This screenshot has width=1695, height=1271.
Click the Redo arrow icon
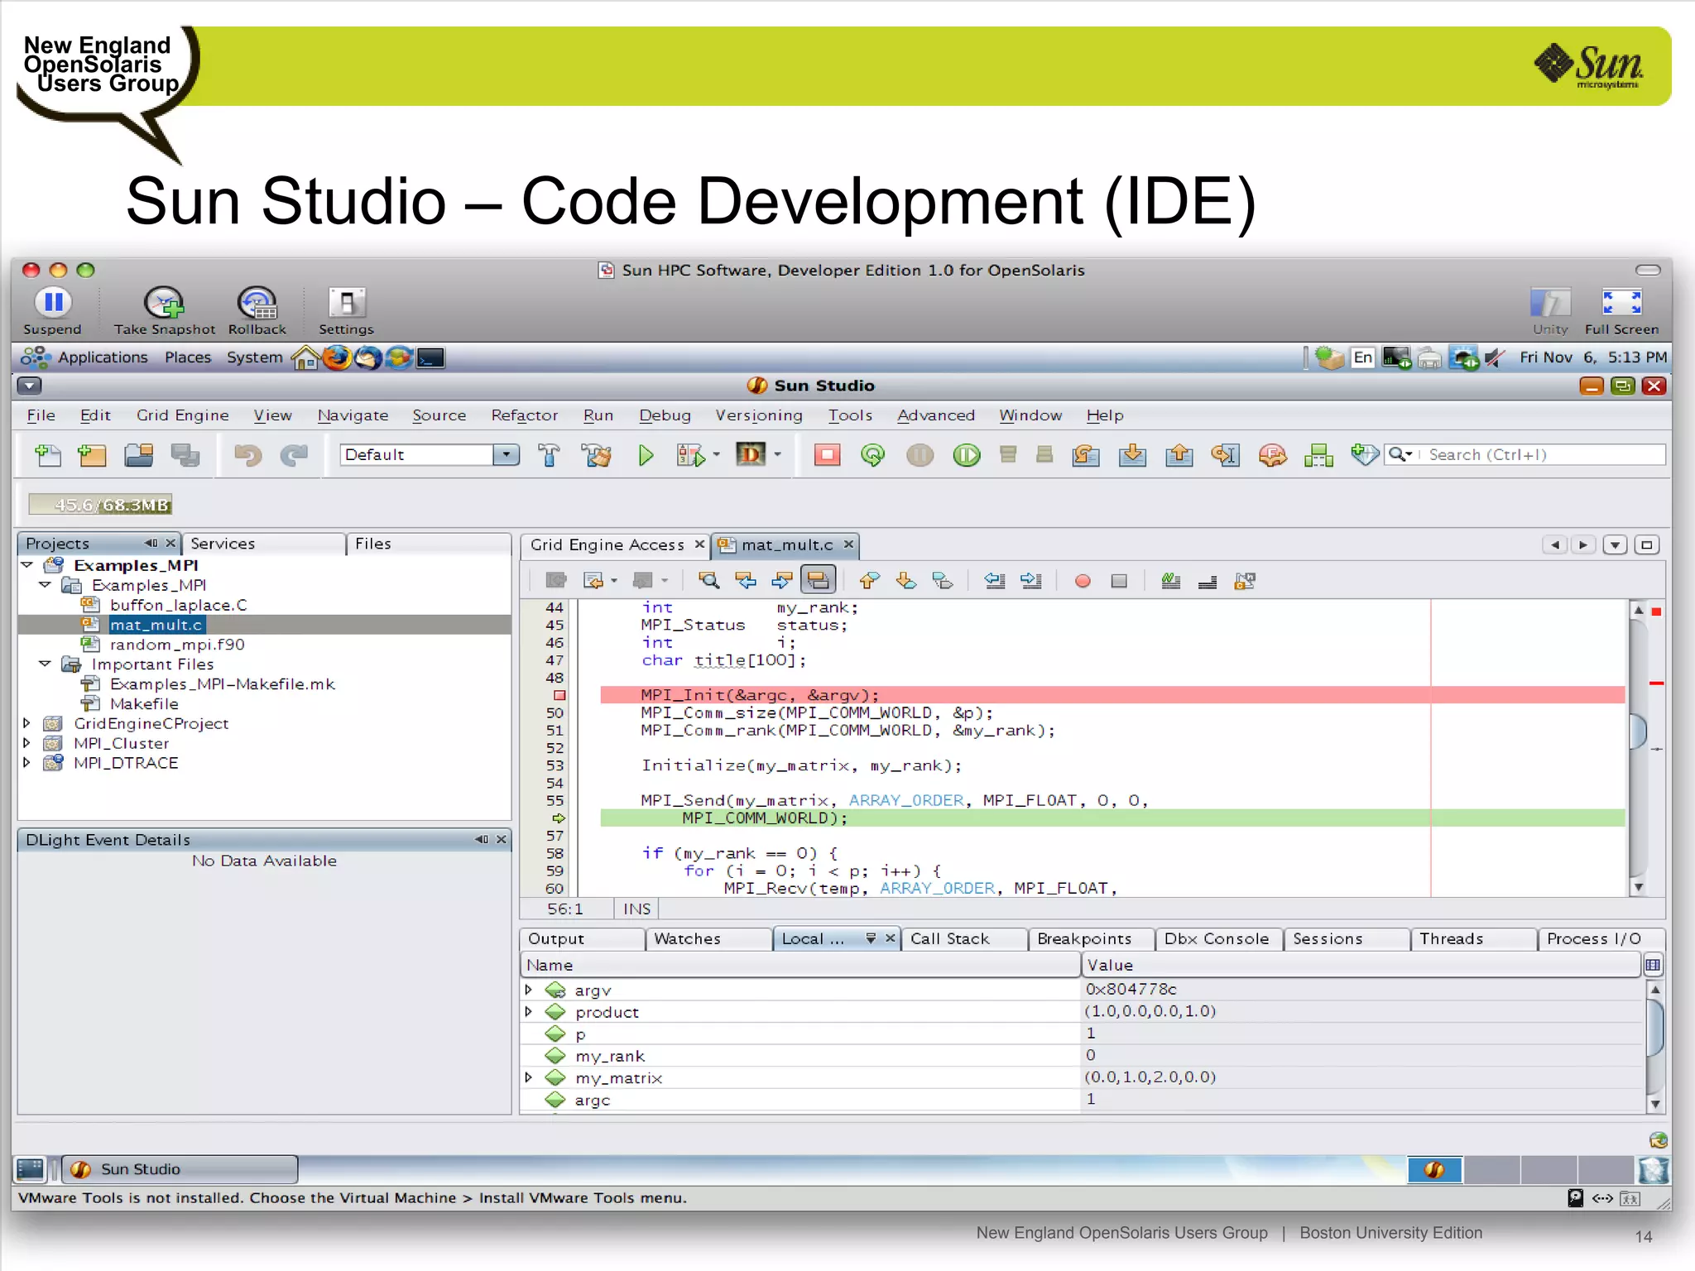pyautogui.click(x=294, y=455)
